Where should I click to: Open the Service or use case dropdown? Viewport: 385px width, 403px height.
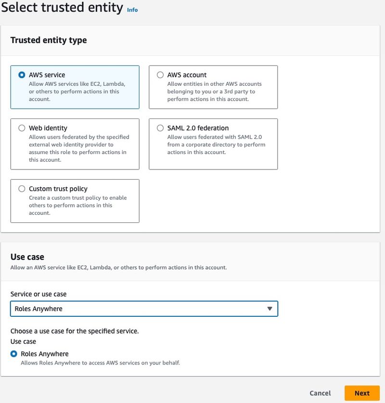143,309
